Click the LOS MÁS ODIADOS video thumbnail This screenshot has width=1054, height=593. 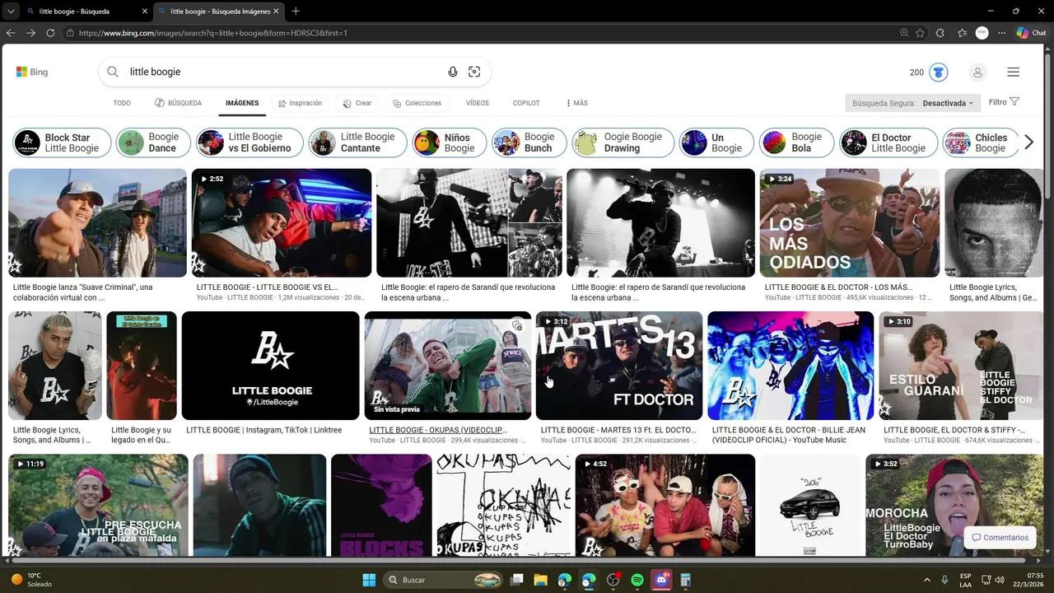click(x=849, y=223)
